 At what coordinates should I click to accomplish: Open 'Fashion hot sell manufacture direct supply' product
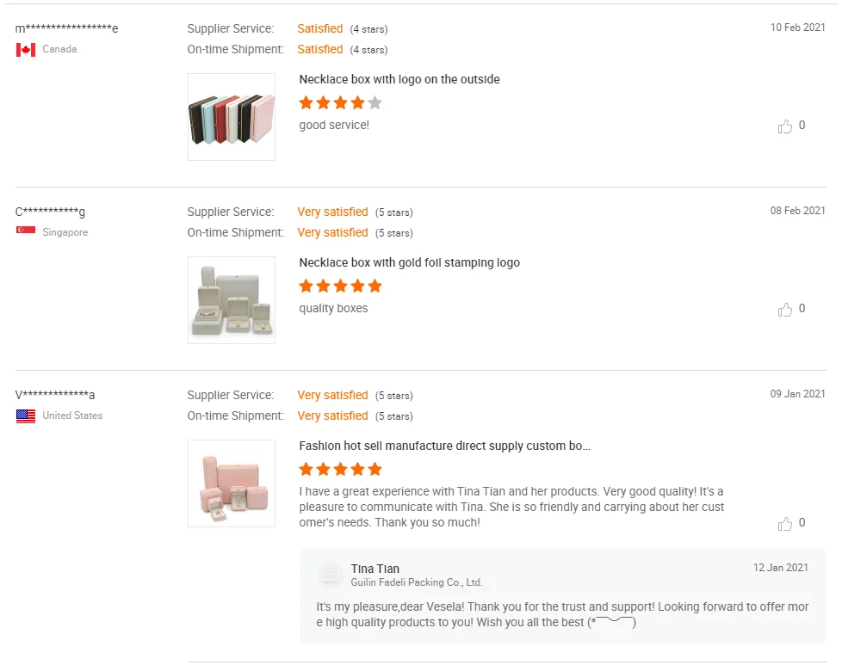445,446
